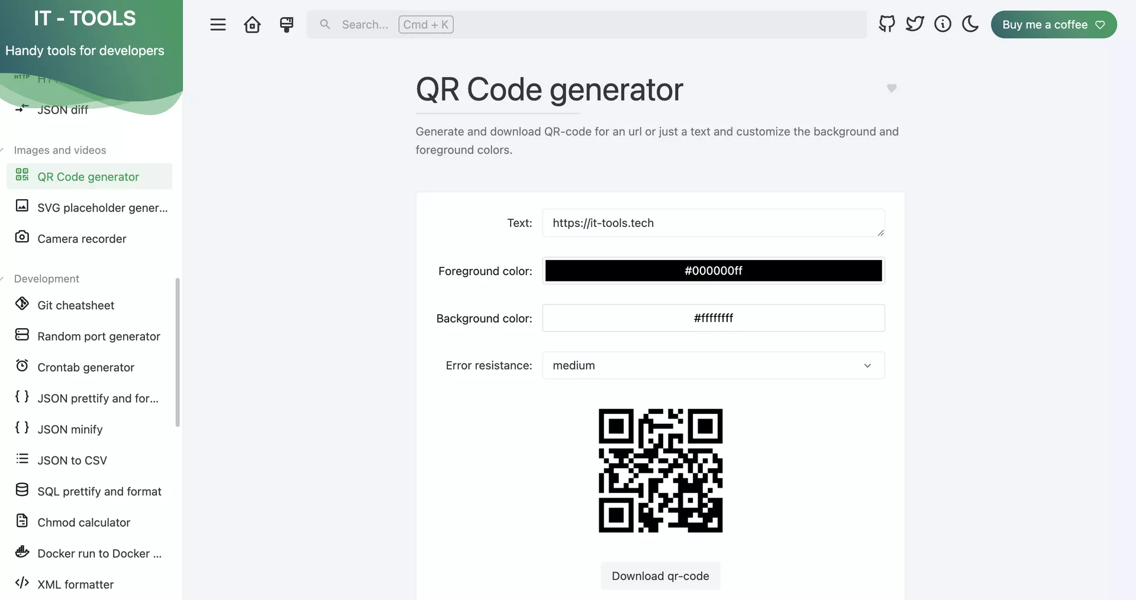Screen dimensions: 1136x600
Task: Click the JSON diff arrows icon
Action: 22,108
